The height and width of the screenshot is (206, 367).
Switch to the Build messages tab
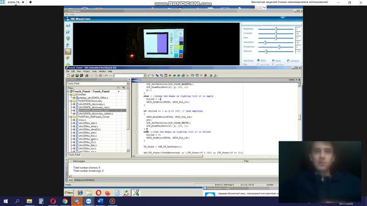71,180
